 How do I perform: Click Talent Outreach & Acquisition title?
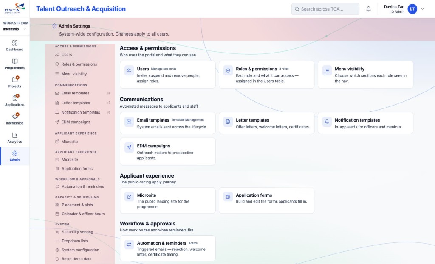click(x=81, y=9)
